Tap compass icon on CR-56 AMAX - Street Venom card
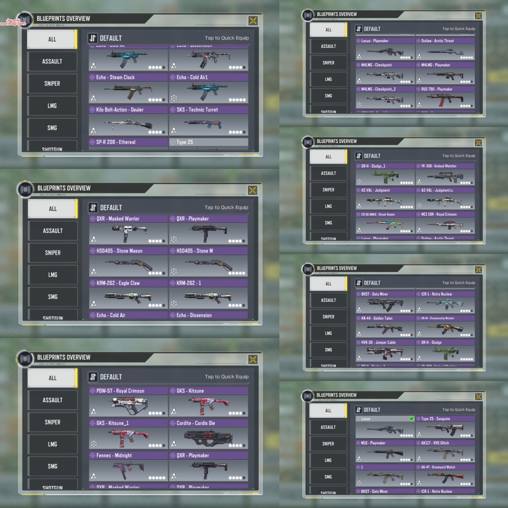The height and width of the screenshot is (508, 508). pos(359,230)
